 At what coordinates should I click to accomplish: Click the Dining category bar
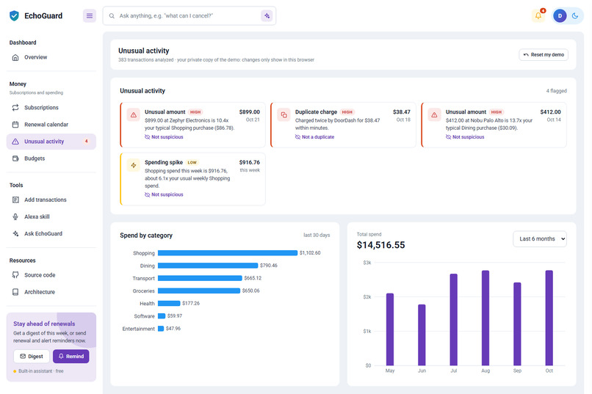(208, 266)
